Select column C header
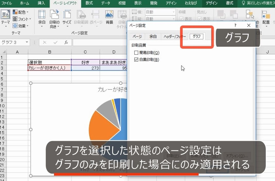 pos(85,52)
